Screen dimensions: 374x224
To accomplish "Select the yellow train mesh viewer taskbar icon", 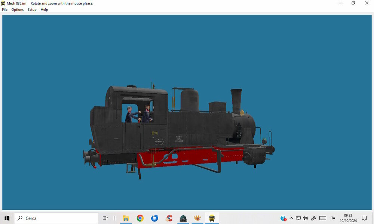I will (212, 218).
